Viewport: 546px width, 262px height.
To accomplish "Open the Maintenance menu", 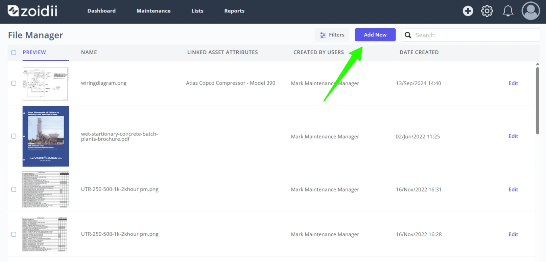I will click(x=153, y=11).
